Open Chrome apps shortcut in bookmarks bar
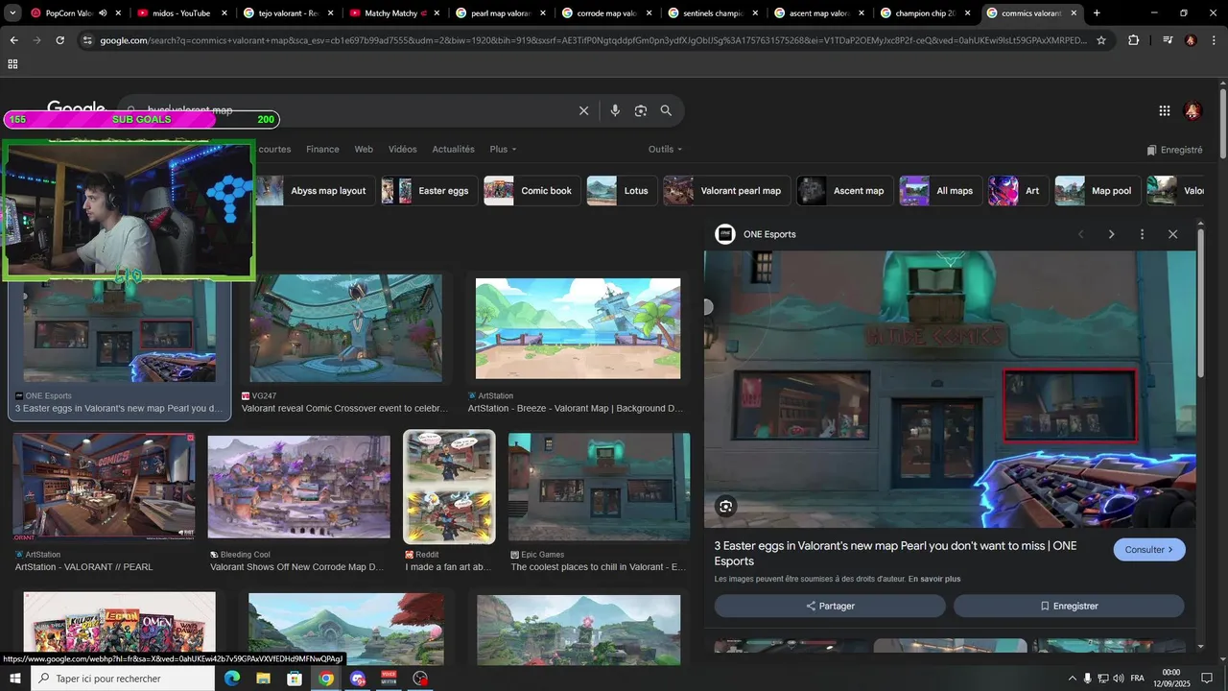 tap(12, 64)
